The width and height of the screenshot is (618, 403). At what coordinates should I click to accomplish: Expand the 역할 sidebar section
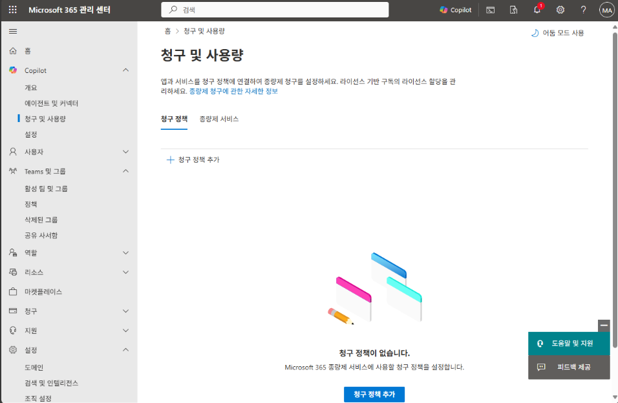[125, 253]
